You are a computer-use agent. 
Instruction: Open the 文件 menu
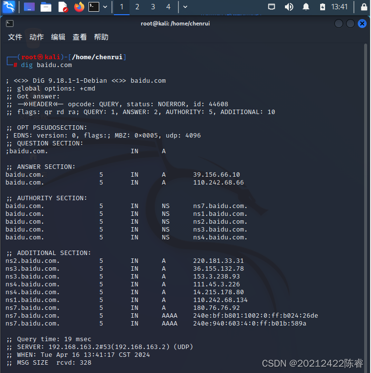click(x=15, y=37)
